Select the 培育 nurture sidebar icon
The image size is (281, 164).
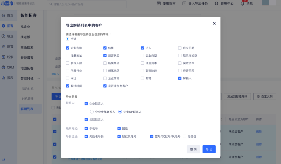4,47
